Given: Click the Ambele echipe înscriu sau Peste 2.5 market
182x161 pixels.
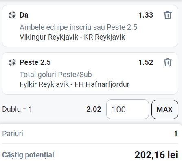Looking at the screenshot, I should coord(79,27).
